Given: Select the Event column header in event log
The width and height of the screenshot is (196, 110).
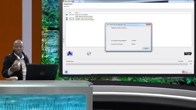Looking at the screenshot, I should (77, 13).
